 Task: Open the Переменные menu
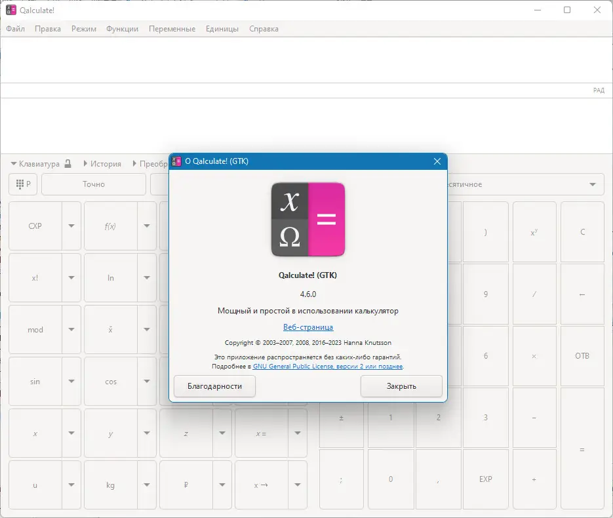[172, 29]
